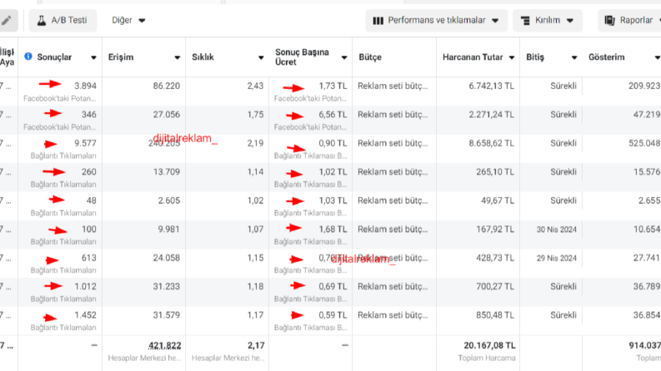Open Sonuç Başına Ücret column arrow
661x371 pixels.
click(x=344, y=57)
